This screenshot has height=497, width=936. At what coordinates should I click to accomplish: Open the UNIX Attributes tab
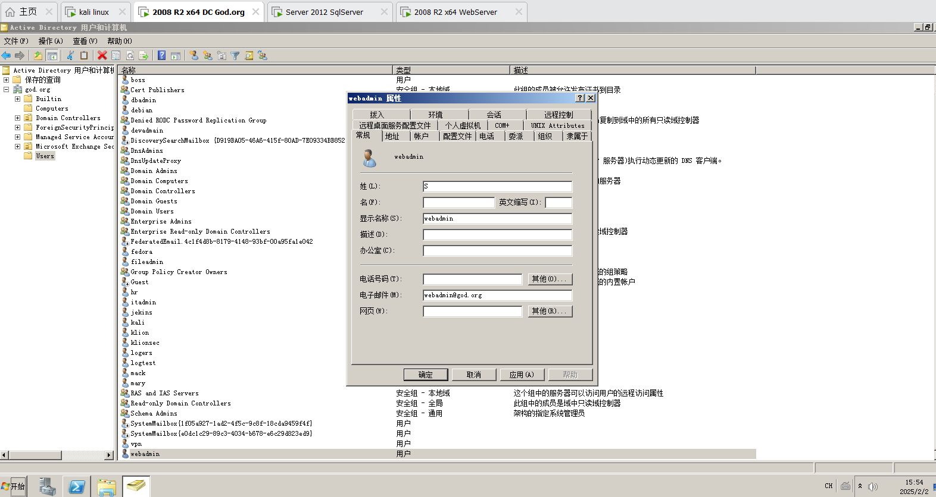[558, 125]
